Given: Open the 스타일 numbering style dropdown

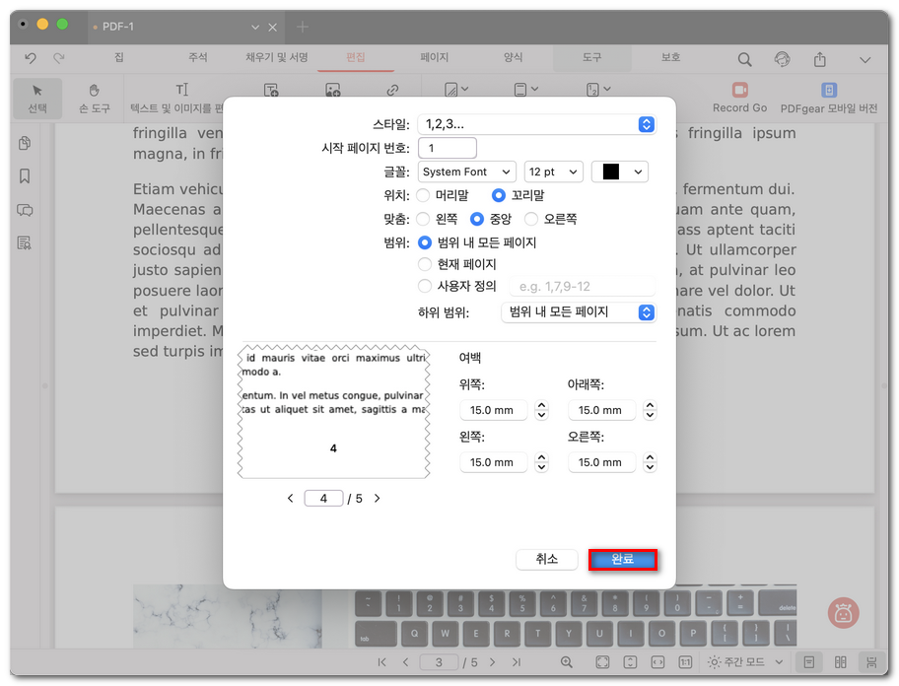Looking at the screenshot, I should tap(537, 124).
